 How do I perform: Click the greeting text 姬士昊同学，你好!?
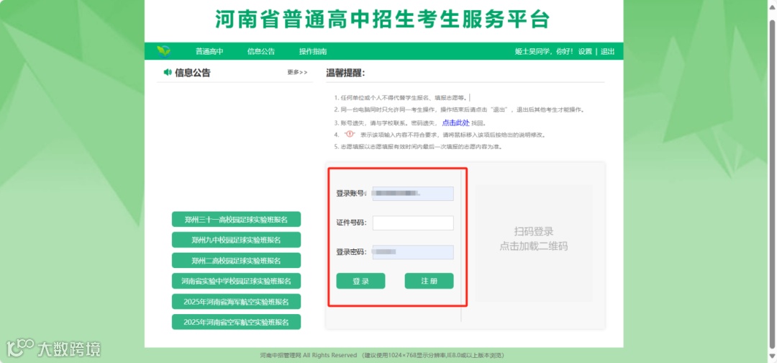pos(544,52)
